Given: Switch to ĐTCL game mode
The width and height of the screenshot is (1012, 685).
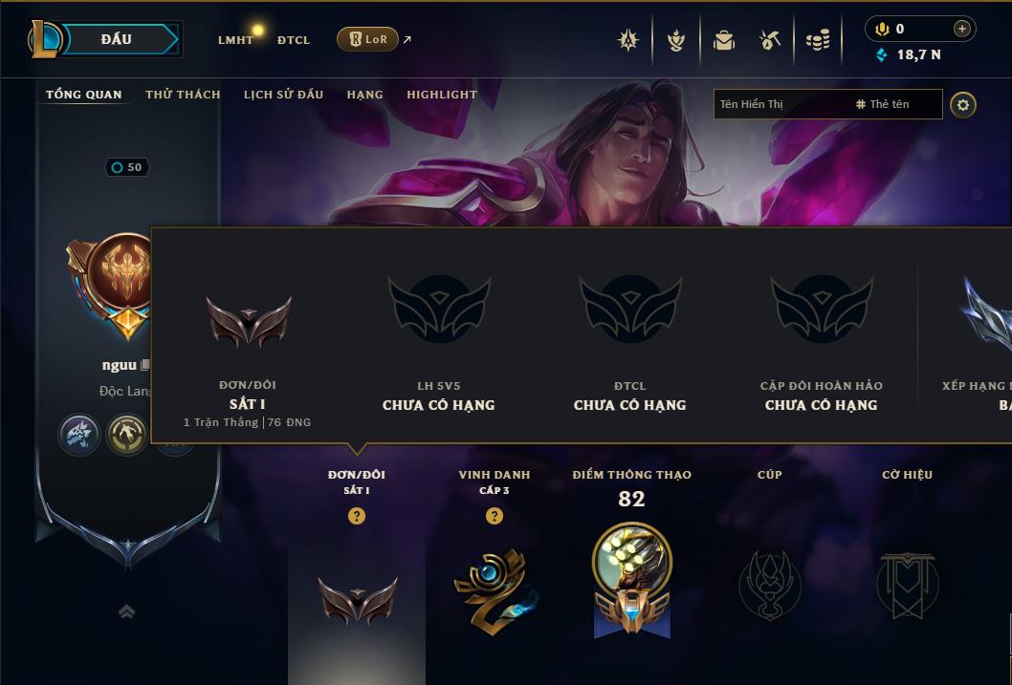Looking at the screenshot, I should (294, 40).
